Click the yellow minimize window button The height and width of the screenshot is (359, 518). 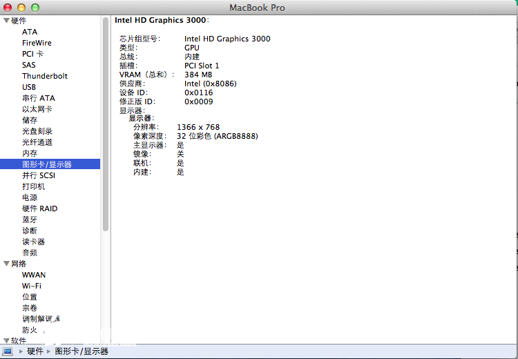tap(22, 7)
